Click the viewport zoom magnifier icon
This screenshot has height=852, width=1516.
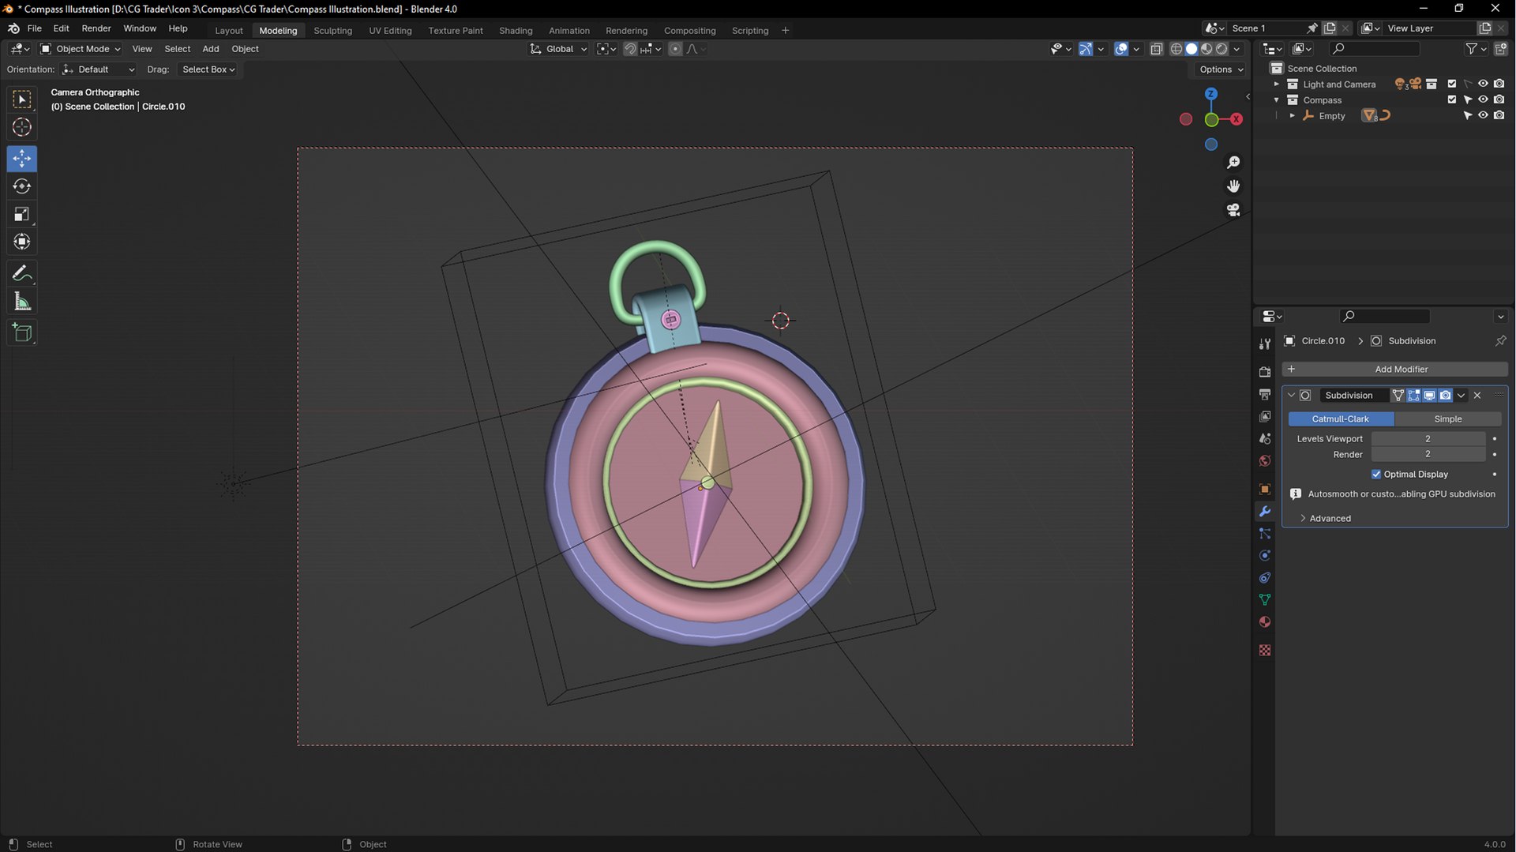point(1233,163)
